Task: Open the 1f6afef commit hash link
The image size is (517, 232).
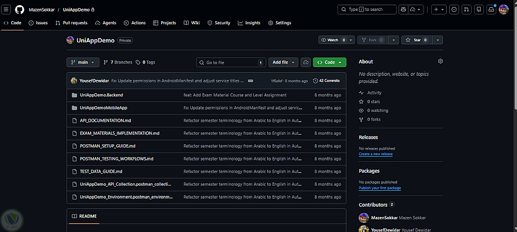Action: coord(277,81)
